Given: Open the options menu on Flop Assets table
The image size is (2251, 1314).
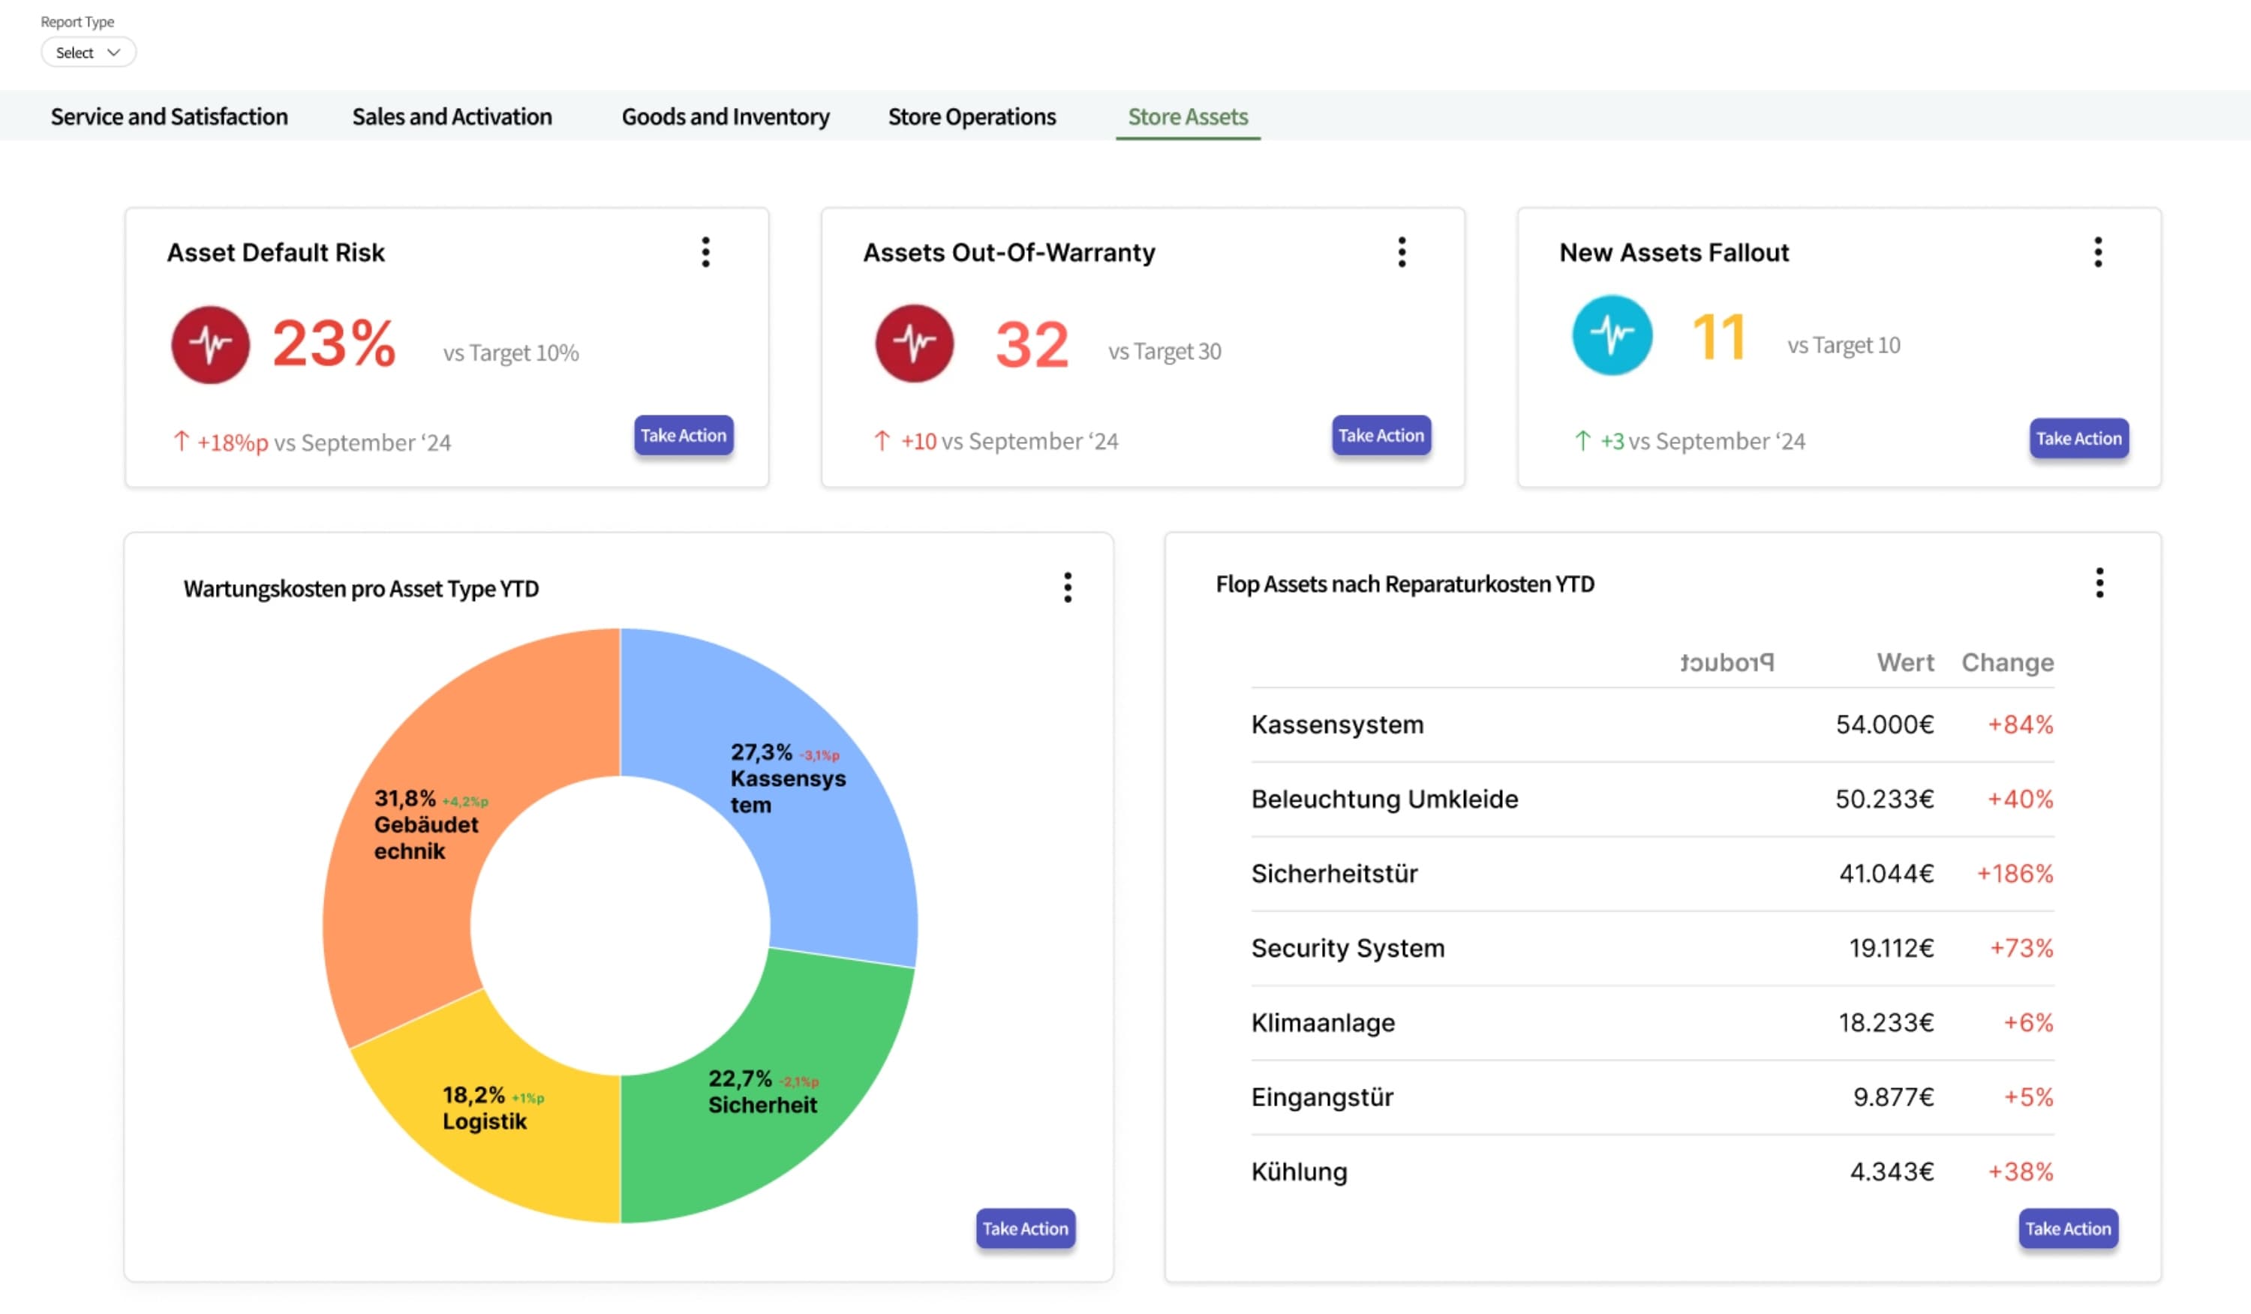Looking at the screenshot, I should pyautogui.click(x=2101, y=583).
